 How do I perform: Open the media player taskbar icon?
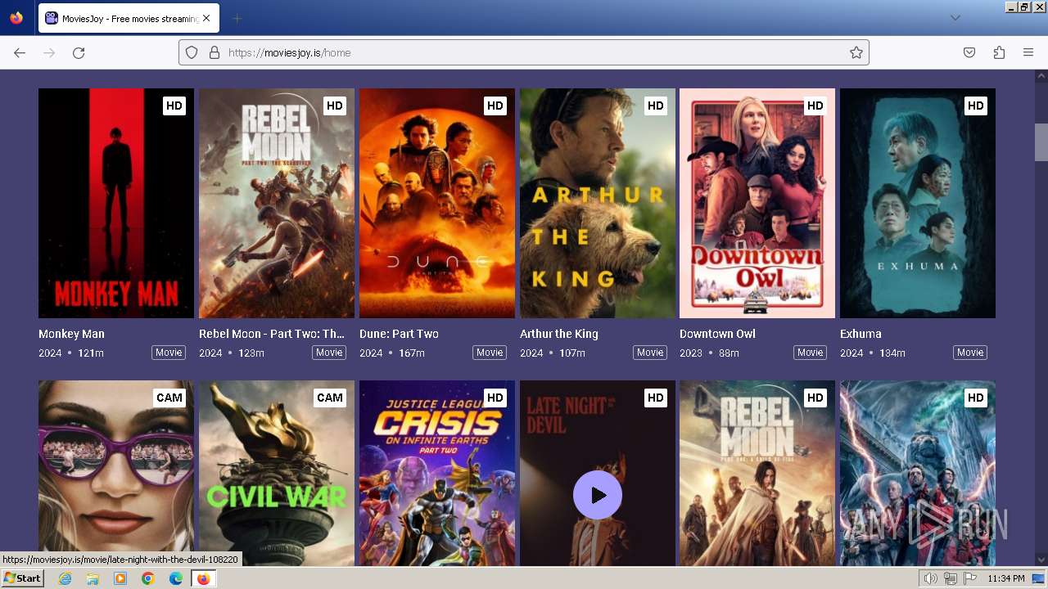[120, 578]
